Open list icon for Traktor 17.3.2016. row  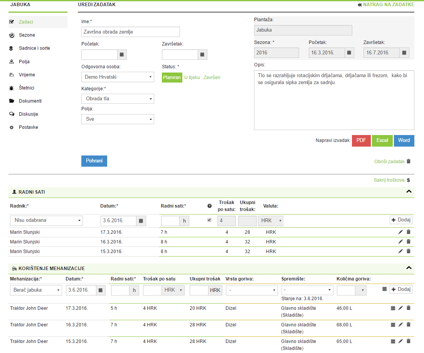click(x=393, y=308)
